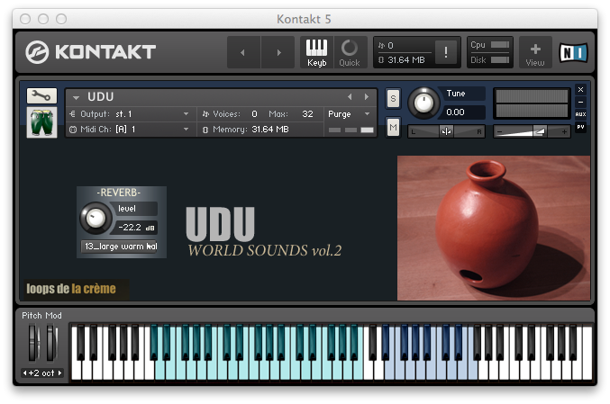Click the Mod wheel
This screenshot has width=610, height=404.
tap(51, 343)
